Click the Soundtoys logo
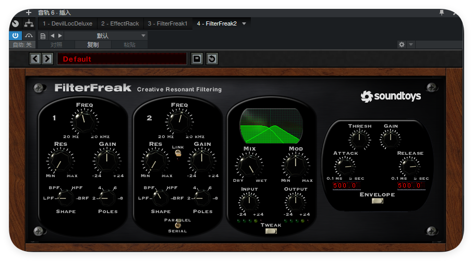The height and width of the screenshot is (261, 473). pyautogui.click(x=391, y=96)
